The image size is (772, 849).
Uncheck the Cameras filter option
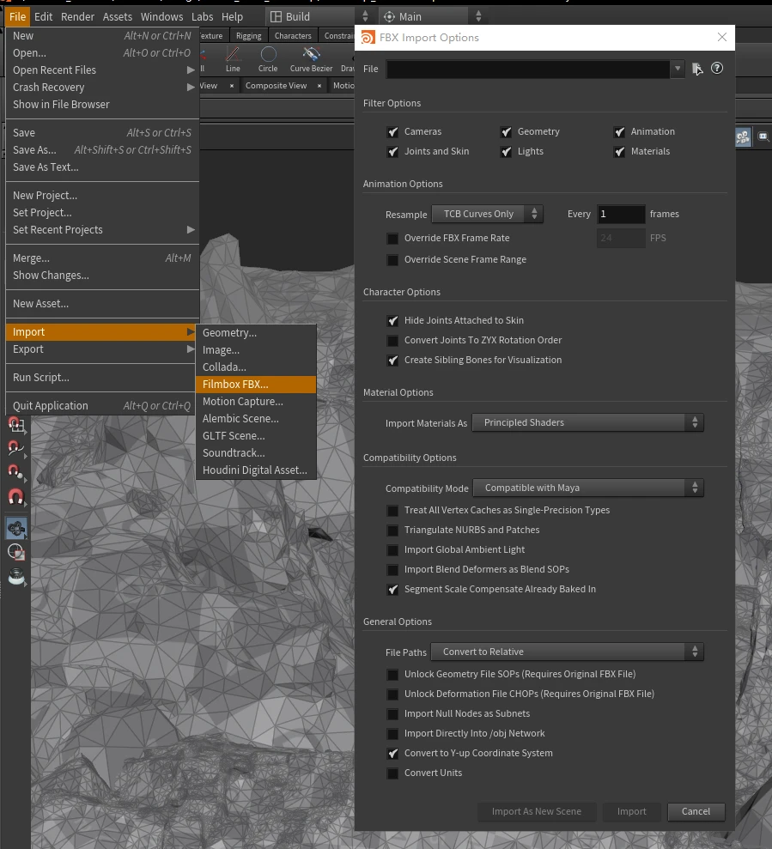pyautogui.click(x=392, y=132)
